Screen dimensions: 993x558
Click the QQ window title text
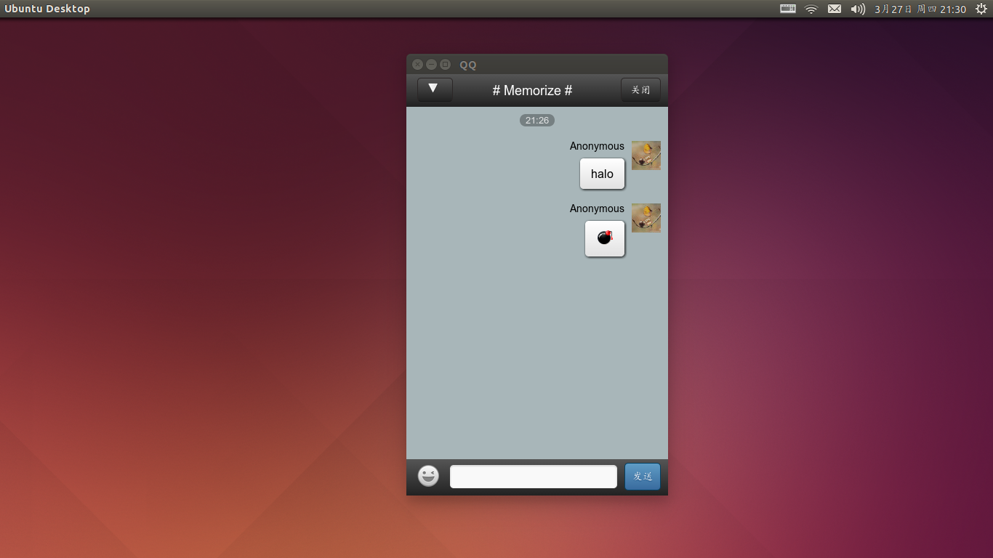point(468,65)
